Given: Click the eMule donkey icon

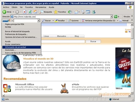Looking at the screenshot, I should point(64,88).
